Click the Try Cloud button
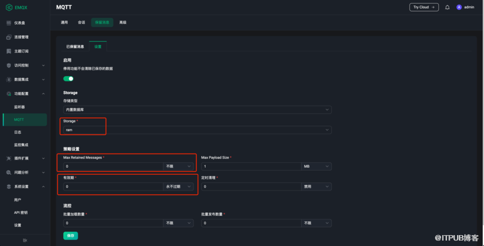 click(x=424, y=7)
